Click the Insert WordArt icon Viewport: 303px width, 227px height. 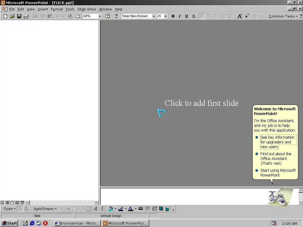(96, 209)
